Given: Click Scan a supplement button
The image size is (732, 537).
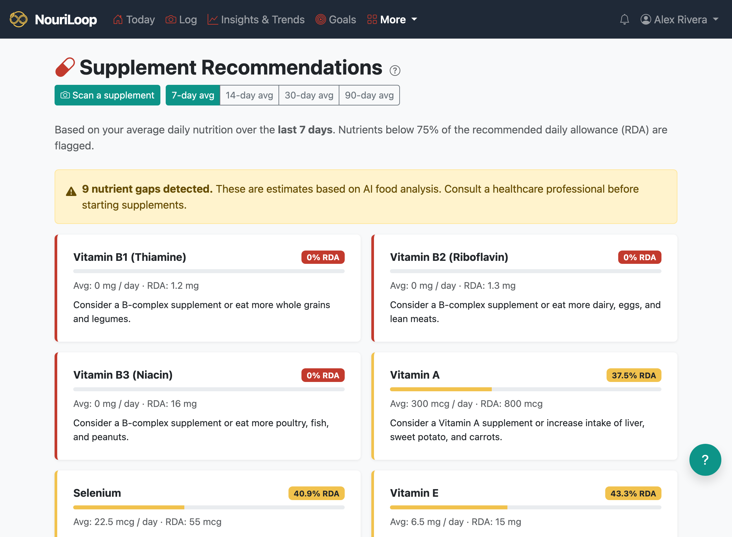Looking at the screenshot, I should 107,95.
